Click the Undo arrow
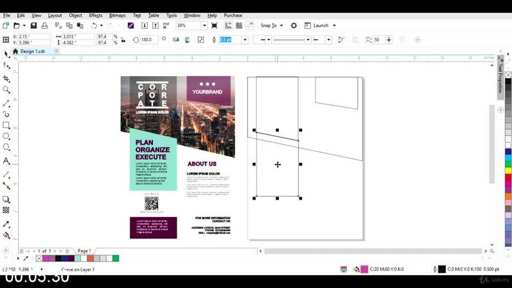Screen dimensions: 512x288 tap(93, 26)
